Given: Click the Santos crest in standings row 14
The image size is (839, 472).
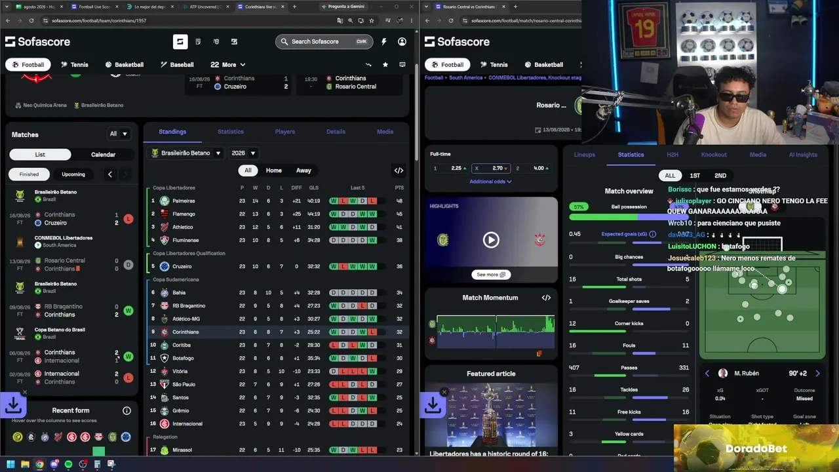Looking at the screenshot, I should (x=165, y=397).
